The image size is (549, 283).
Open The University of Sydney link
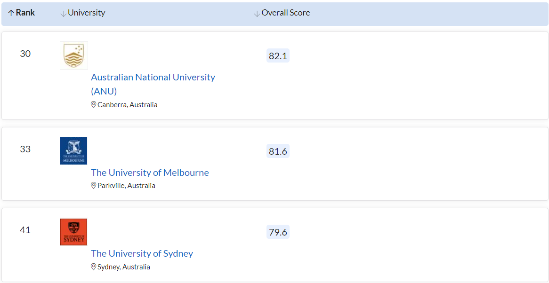[x=142, y=253]
